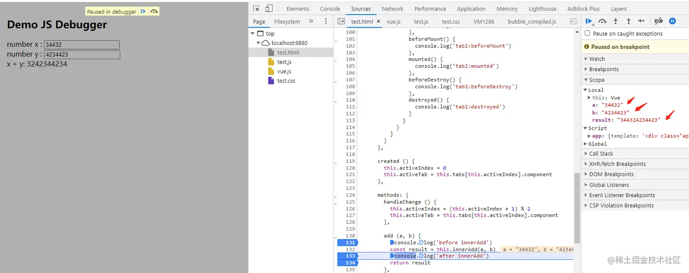Show more navigator tabs chevron
Image resolution: width=689 pixels, height=273 pixels.
click(311, 21)
